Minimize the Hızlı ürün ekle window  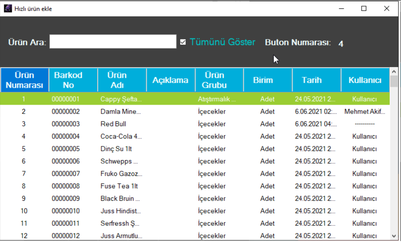click(x=341, y=8)
